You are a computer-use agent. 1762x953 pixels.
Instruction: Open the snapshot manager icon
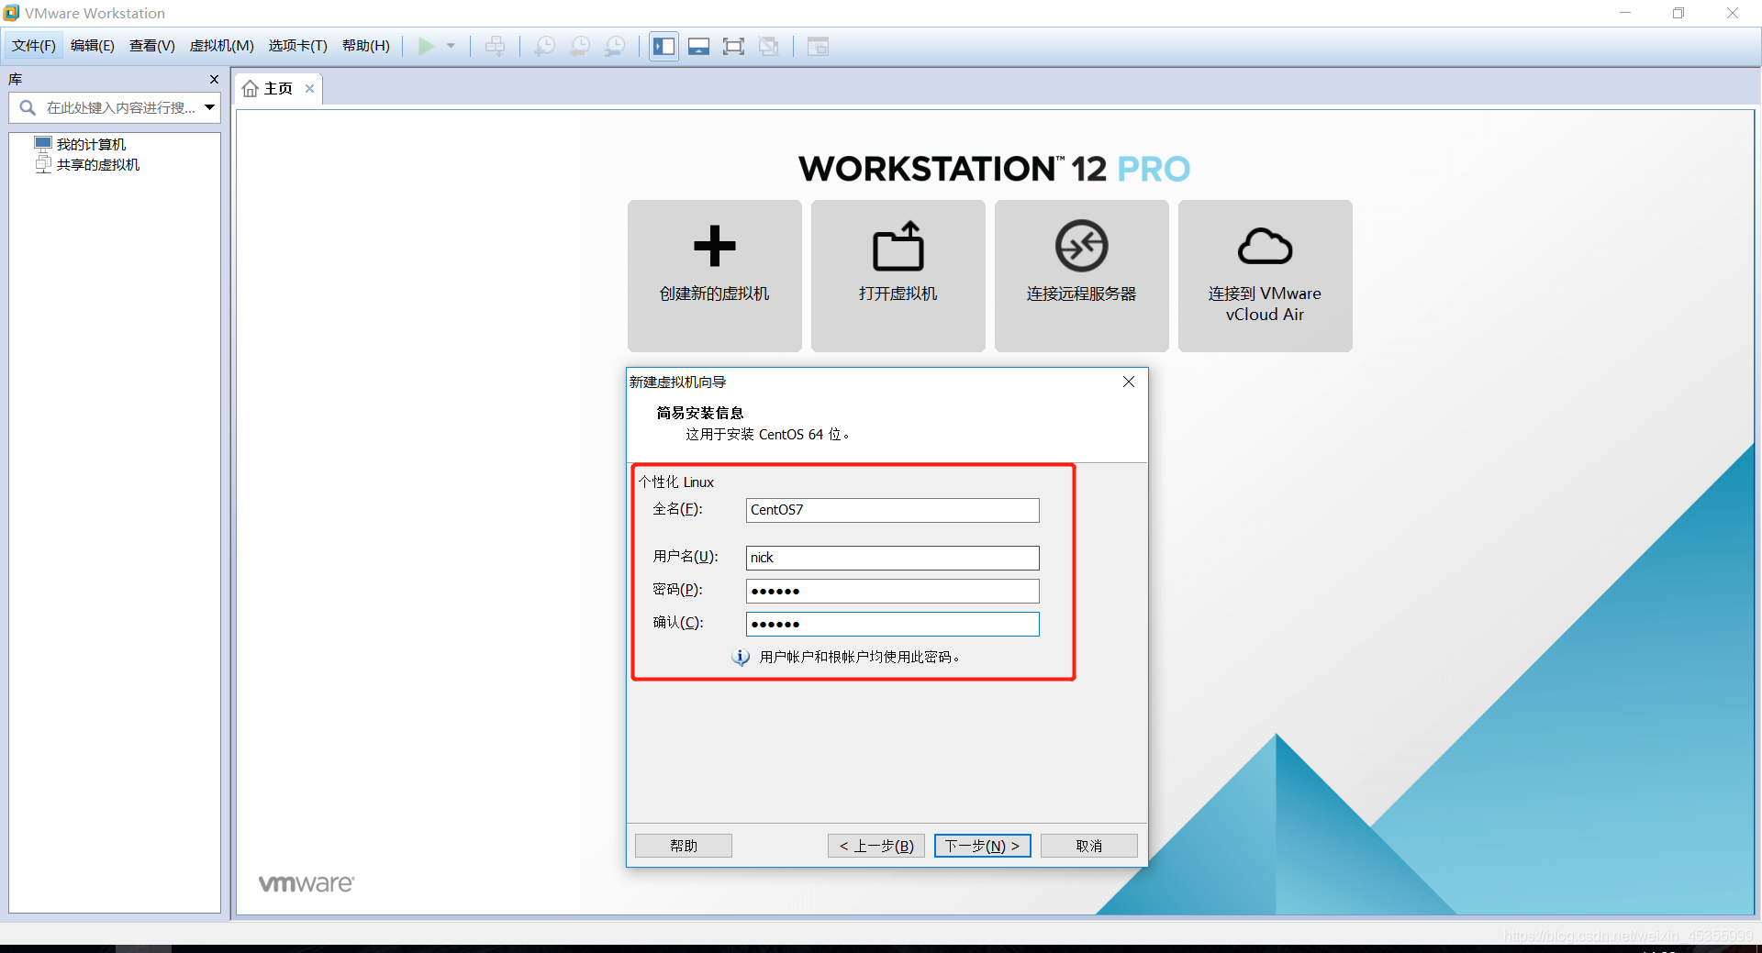(616, 46)
